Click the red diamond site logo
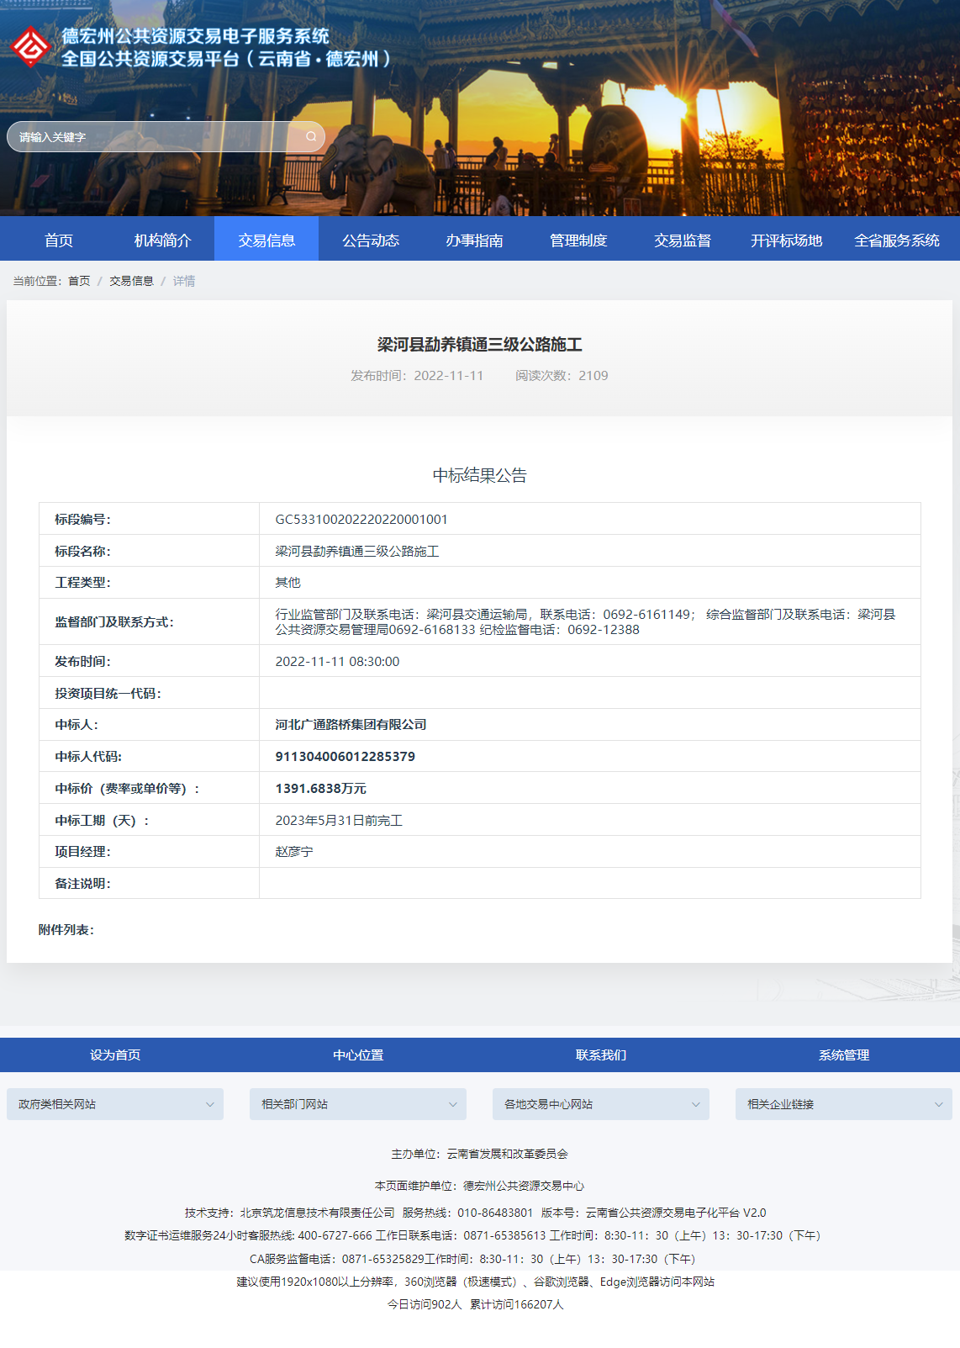This screenshot has height=1348, width=960. click(31, 47)
